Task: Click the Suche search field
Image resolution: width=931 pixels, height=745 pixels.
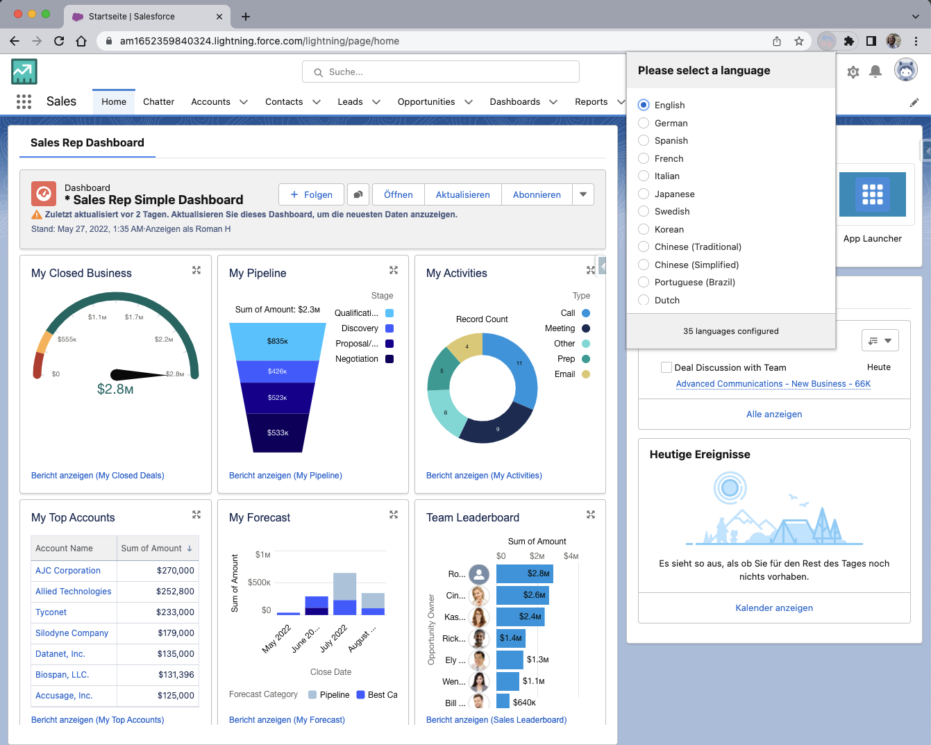Action: (x=441, y=72)
